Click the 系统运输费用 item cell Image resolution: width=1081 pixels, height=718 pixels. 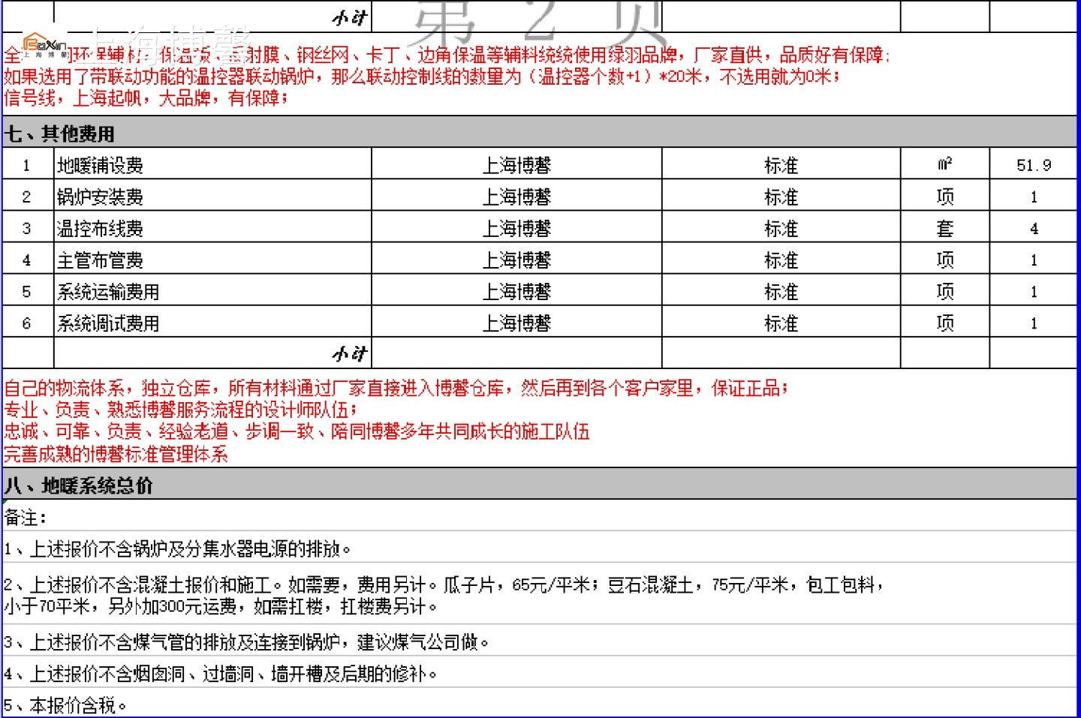[212, 292]
